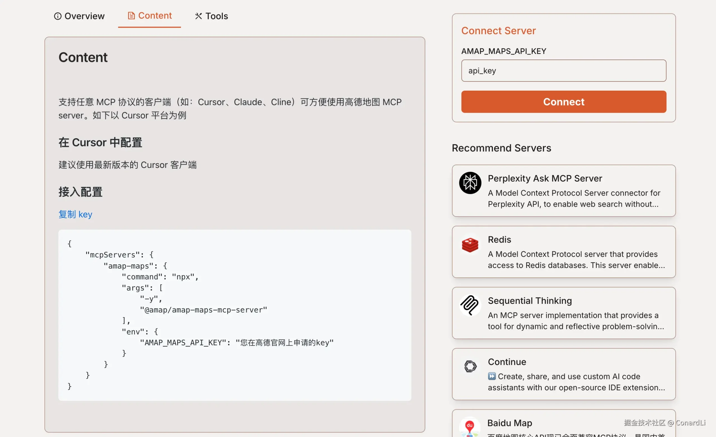Viewport: 716px width, 437px height.
Task: Click the "amap-maps" code line
Action: (x=135, y=266)
